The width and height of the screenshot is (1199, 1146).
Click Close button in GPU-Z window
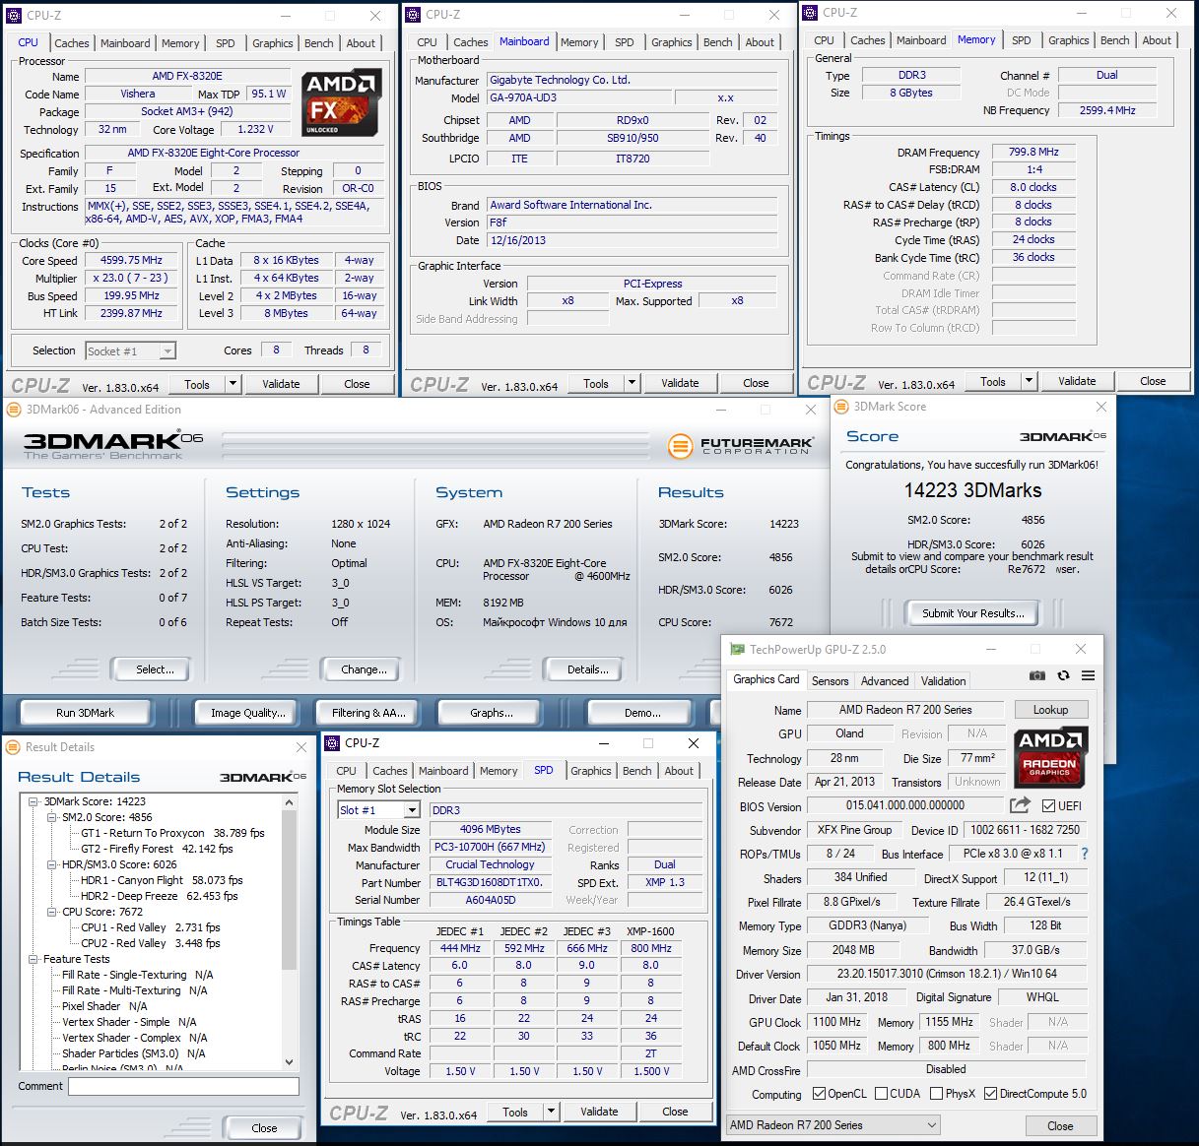point(1060,1125)
